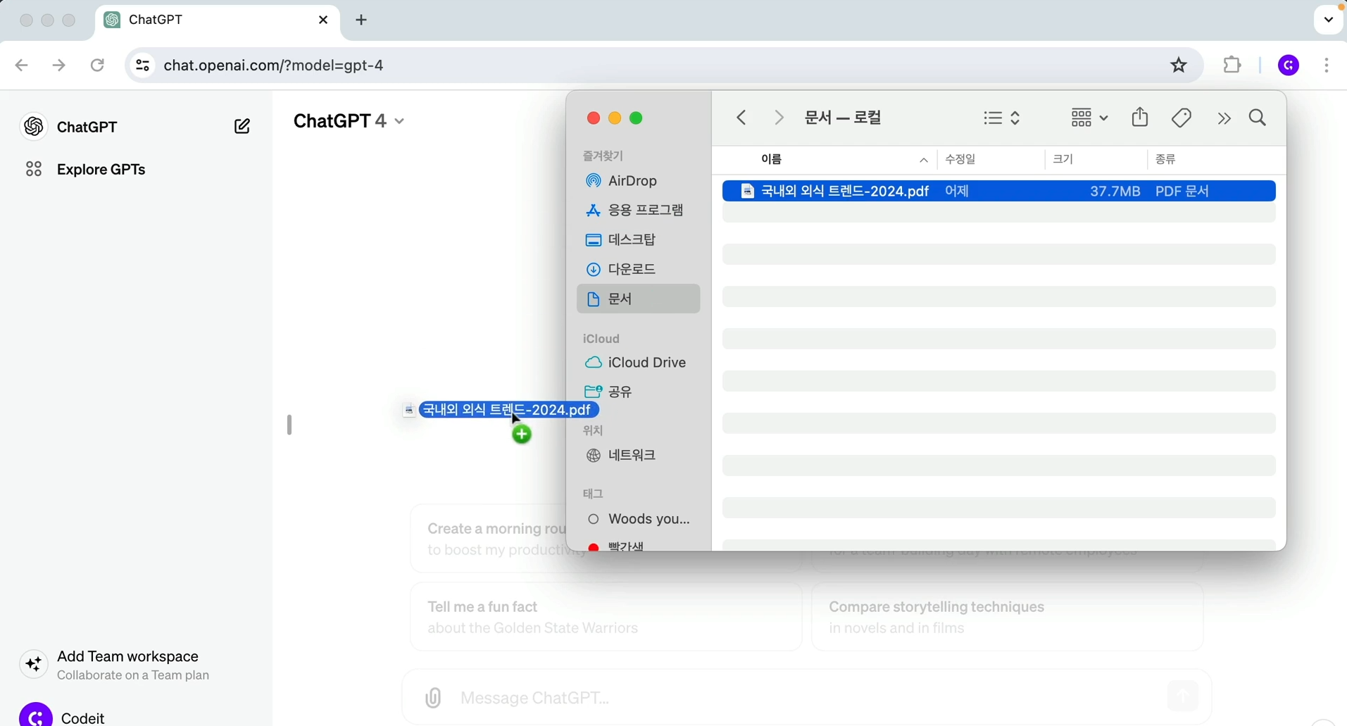Click the browser back arrow

pyautogui.click(x=21, y=65)
